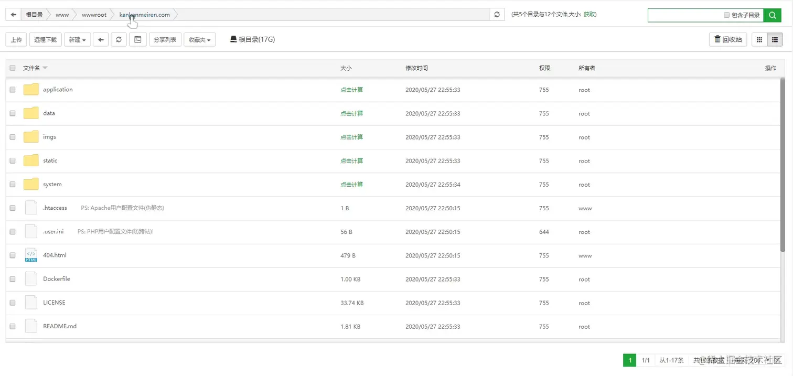Go to www in breadcrumb
Viewport: 793px width, 376px height.
coord(62,15)
